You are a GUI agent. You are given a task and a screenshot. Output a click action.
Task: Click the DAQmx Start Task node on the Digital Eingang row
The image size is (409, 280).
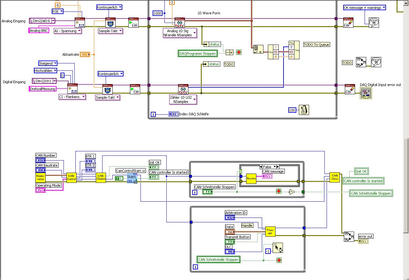pos(135,89)
